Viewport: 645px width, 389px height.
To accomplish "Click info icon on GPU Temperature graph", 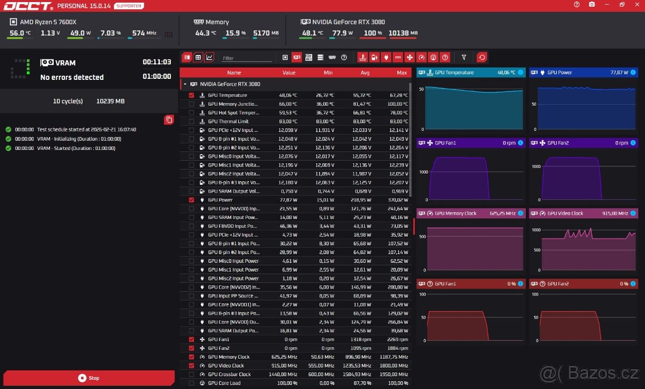I will pos(520,72).
